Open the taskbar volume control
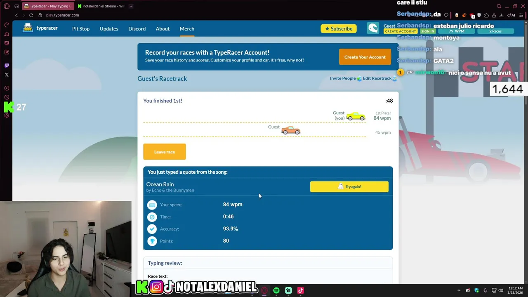This screenshot has width=528, height=297. click(x=501, y=290)
